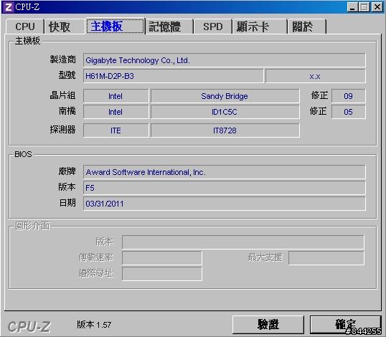
Task: Click the 驗證 button
Action: [x=268, y=325]
